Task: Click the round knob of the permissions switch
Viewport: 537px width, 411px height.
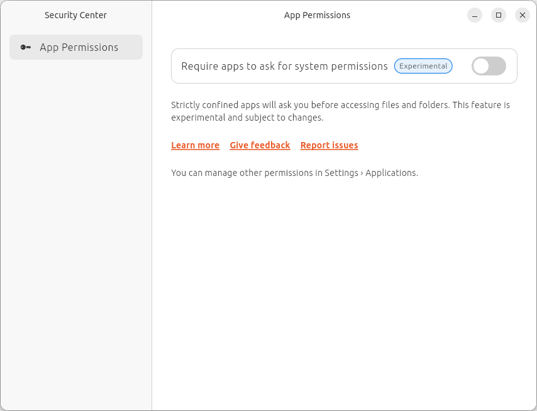Action: coord(481,66)
